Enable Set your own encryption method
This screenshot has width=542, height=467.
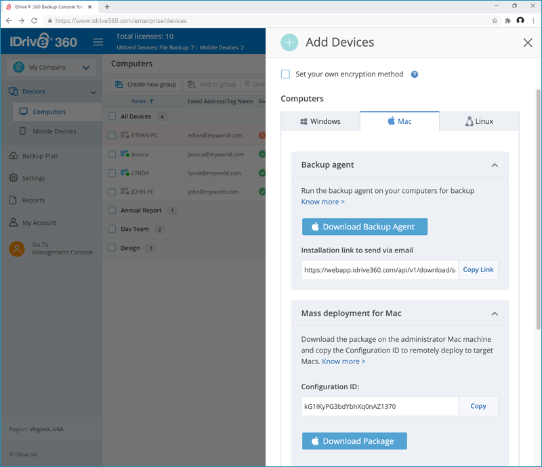tap(285, 74)
